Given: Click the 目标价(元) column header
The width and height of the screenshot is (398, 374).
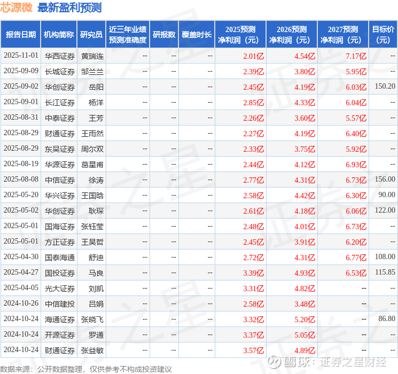Looking at the screenshot, I should click(x=383, y=35).
